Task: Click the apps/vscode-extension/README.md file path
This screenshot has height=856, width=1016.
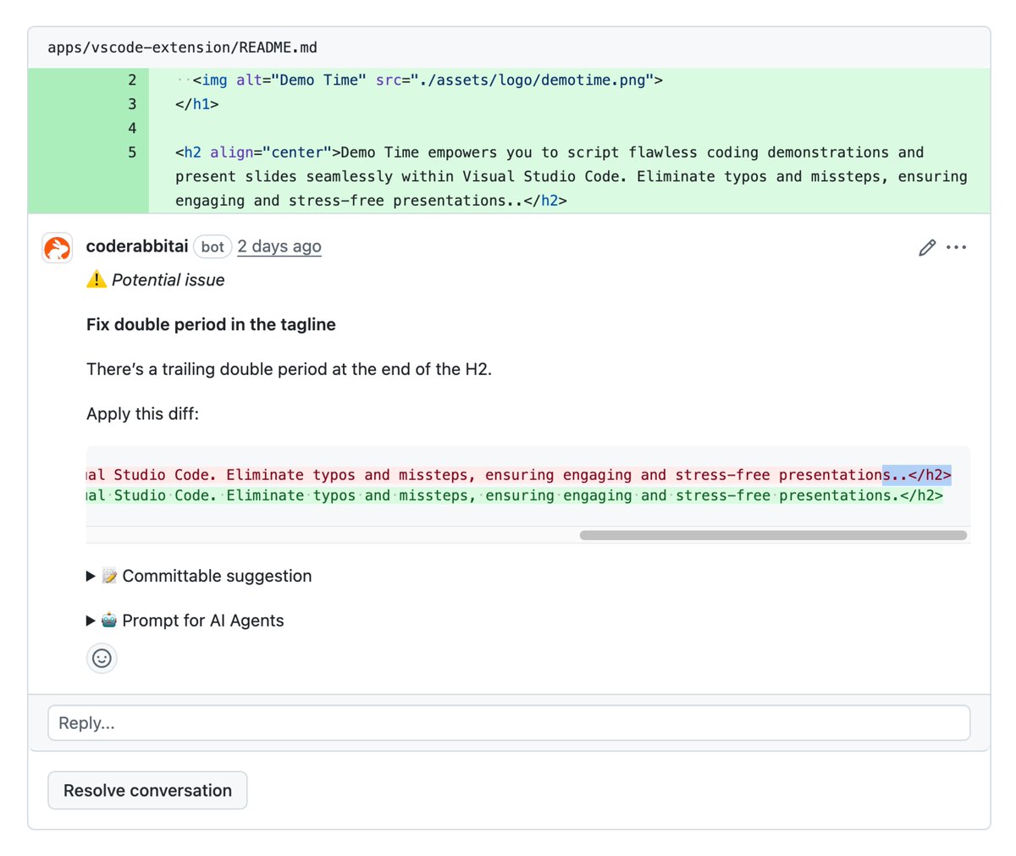Action: [183, 47]
